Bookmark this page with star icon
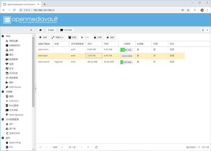The width and height of the screenshot is (211, 151). 188,10
